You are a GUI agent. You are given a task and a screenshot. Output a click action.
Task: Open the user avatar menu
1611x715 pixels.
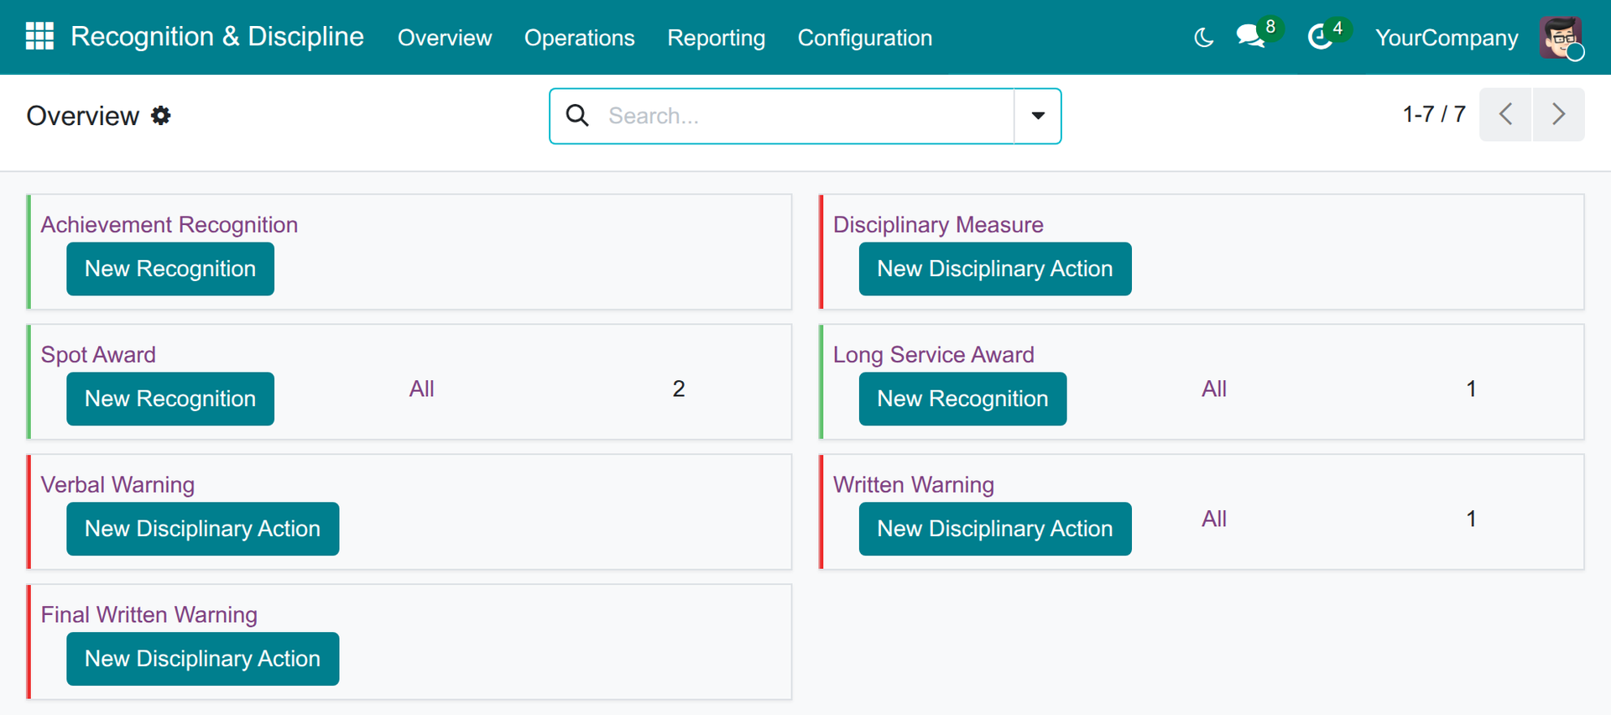[1561, 38]
